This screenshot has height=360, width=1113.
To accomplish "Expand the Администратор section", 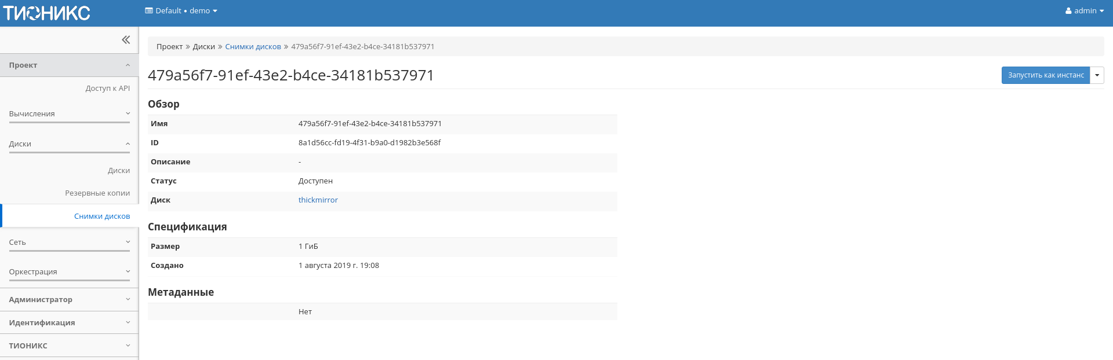I will [x=69, y=300].
